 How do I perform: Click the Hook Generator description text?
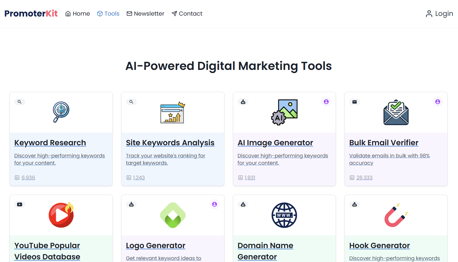395,258
